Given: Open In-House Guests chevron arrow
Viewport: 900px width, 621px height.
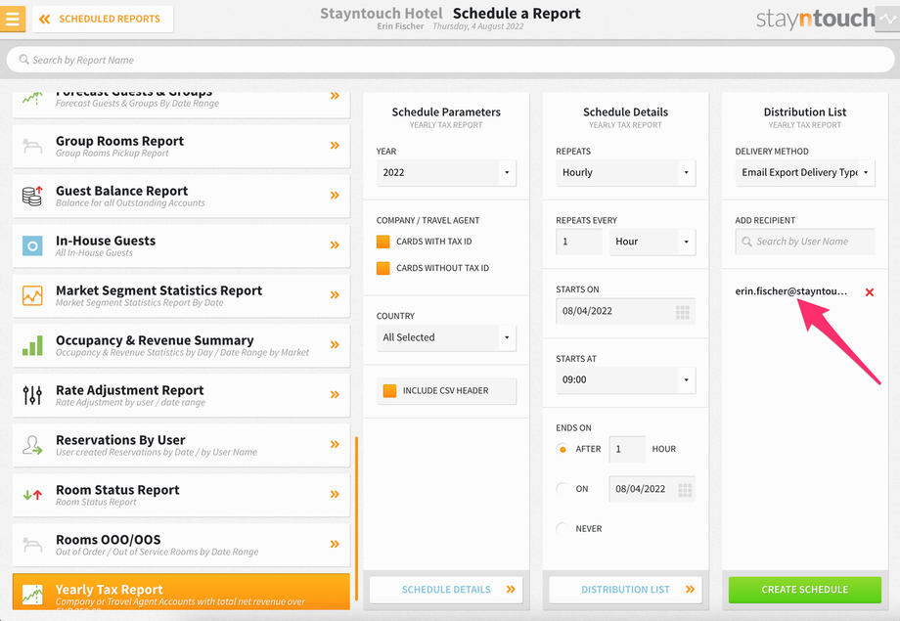Looking at the screenshot, I should 335,245.
